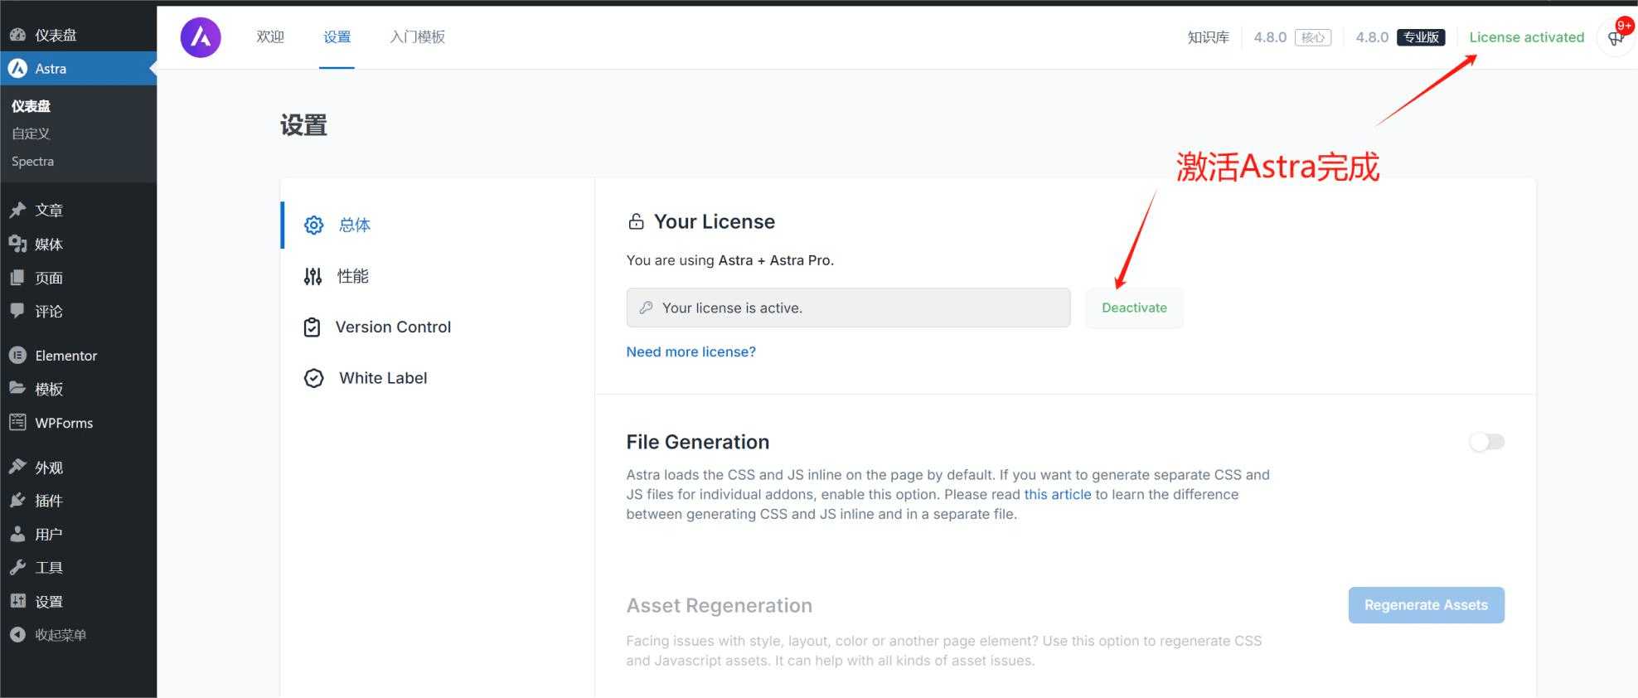Click the wrench icon beside 工具
Viewport: 1638px width, 698px height.
(17, 568)
